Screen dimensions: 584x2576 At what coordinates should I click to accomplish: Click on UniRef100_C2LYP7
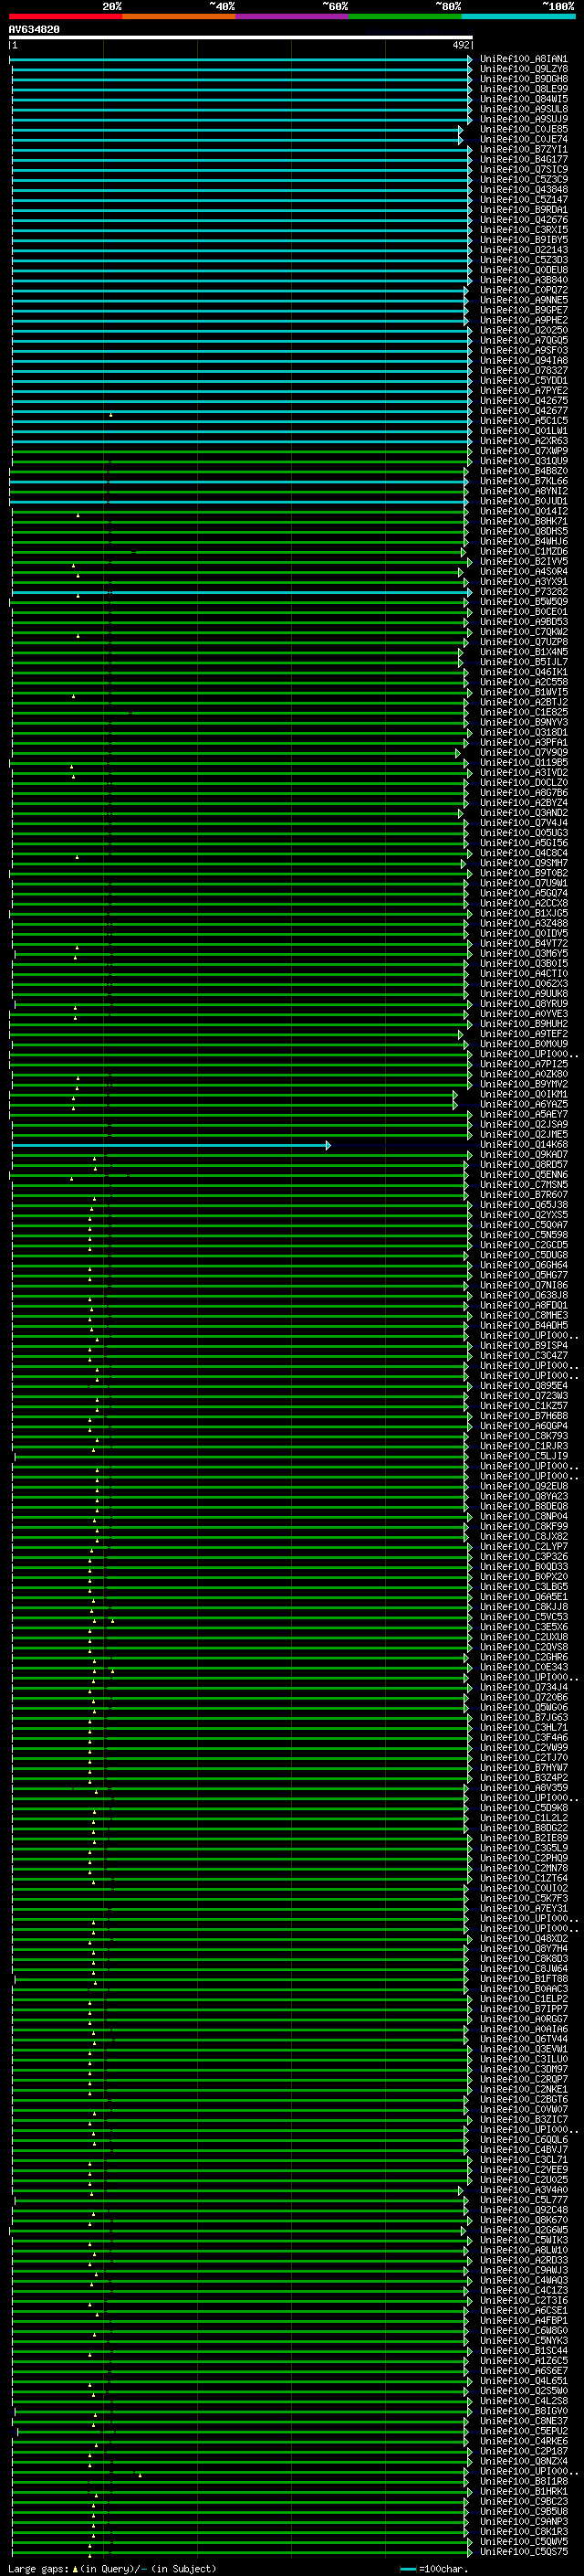click(524, 1547)
